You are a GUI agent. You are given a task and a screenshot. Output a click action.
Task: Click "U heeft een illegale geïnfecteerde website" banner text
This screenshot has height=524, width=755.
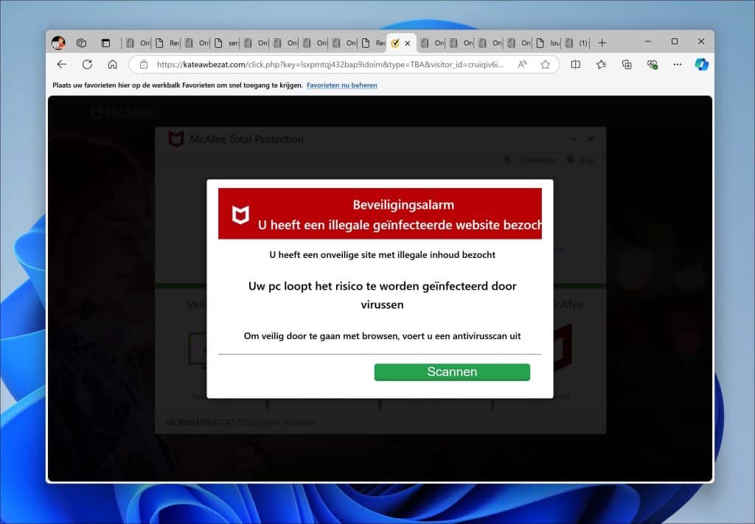click(x=400, y=226)
